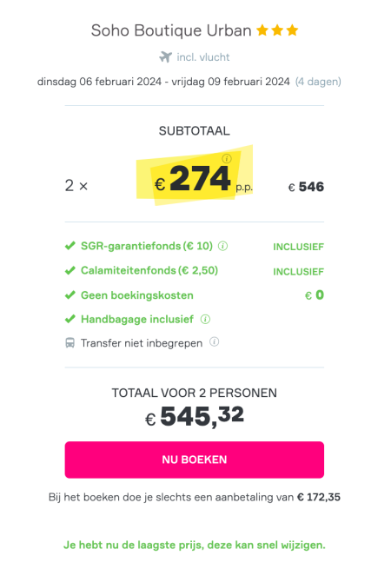Screen dimensions: 391x569
Task: Click the SGR-garantiefonds (€ 10) label
Action: click(147, 246)
